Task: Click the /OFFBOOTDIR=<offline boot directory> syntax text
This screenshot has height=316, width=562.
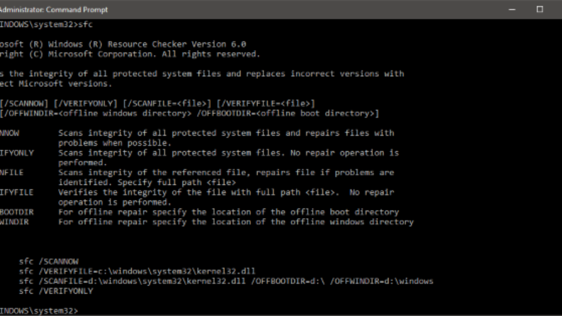Action: pos(287,113)
